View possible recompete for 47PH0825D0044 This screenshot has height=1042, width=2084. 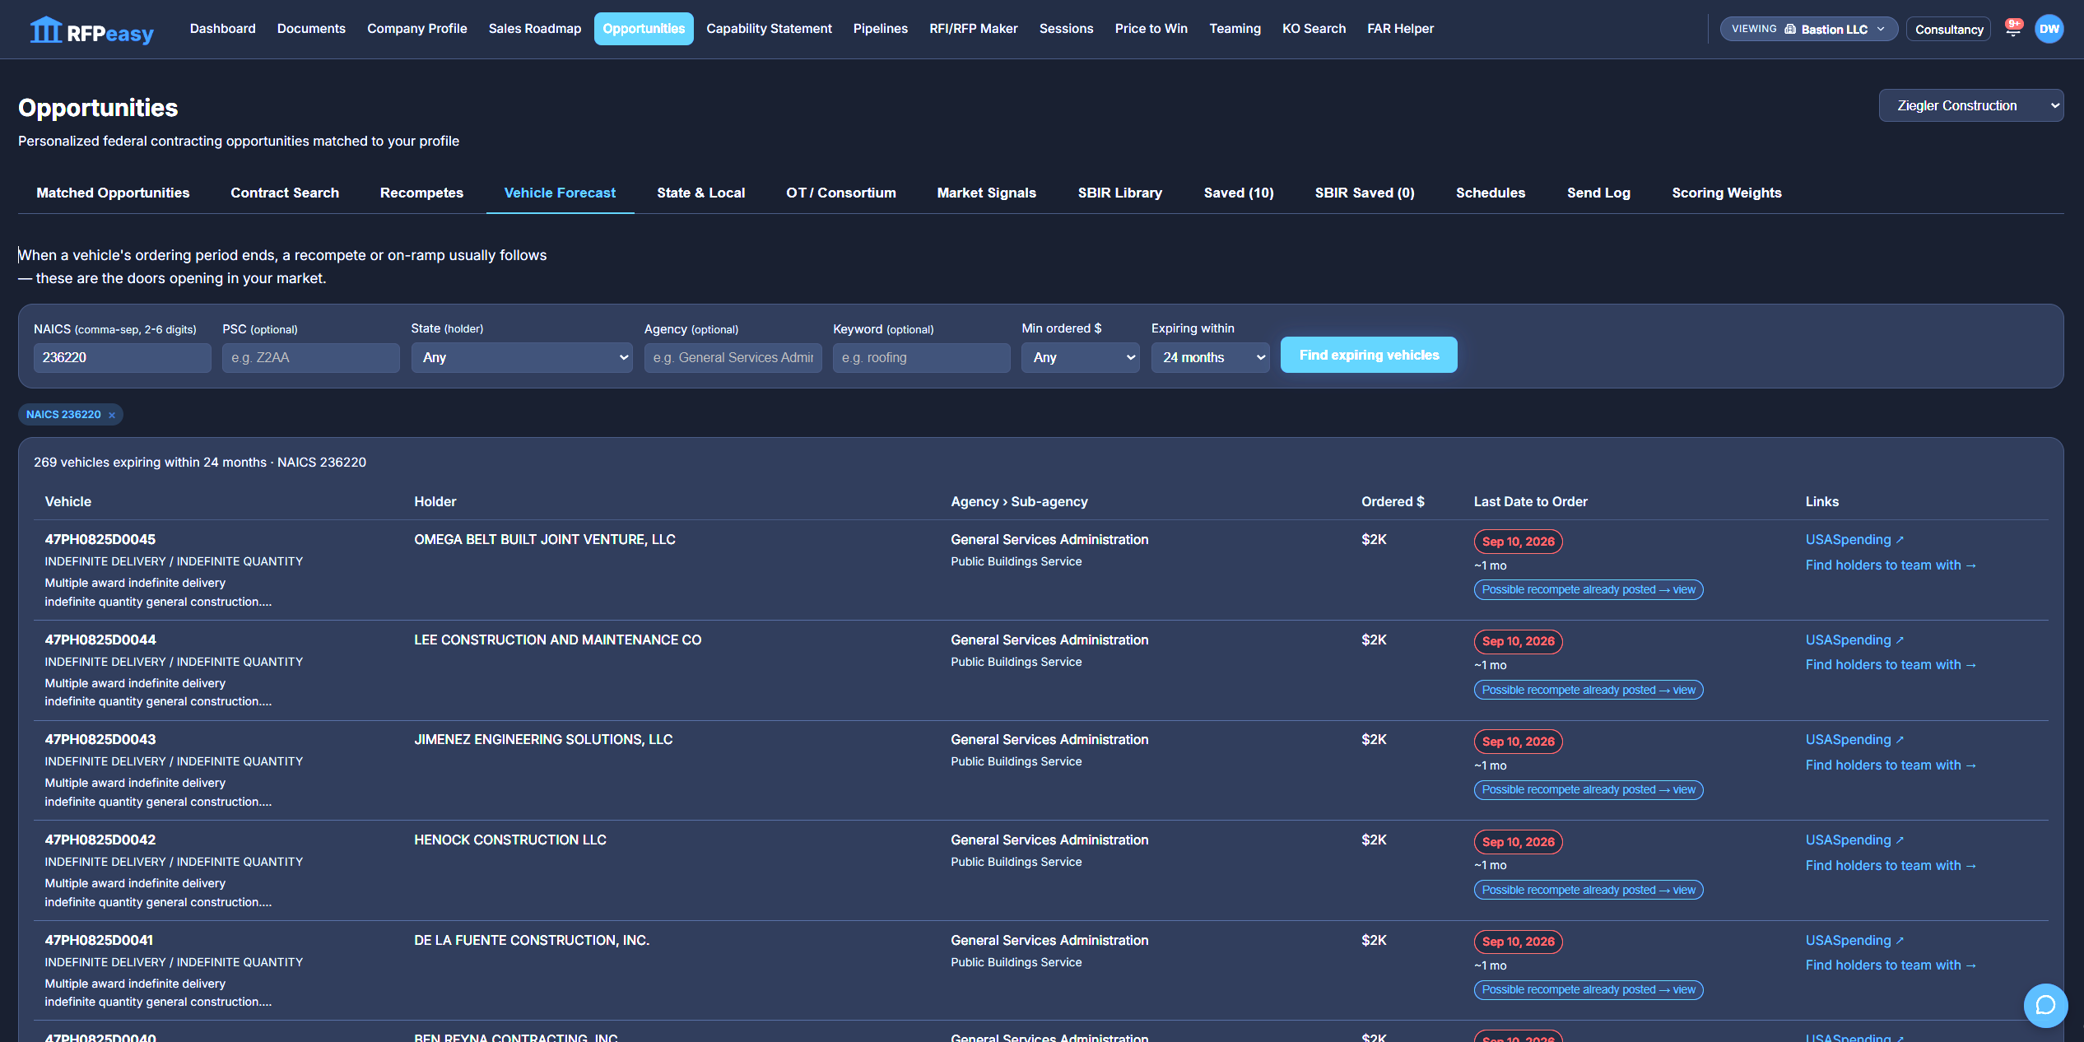pos(1588,690)
